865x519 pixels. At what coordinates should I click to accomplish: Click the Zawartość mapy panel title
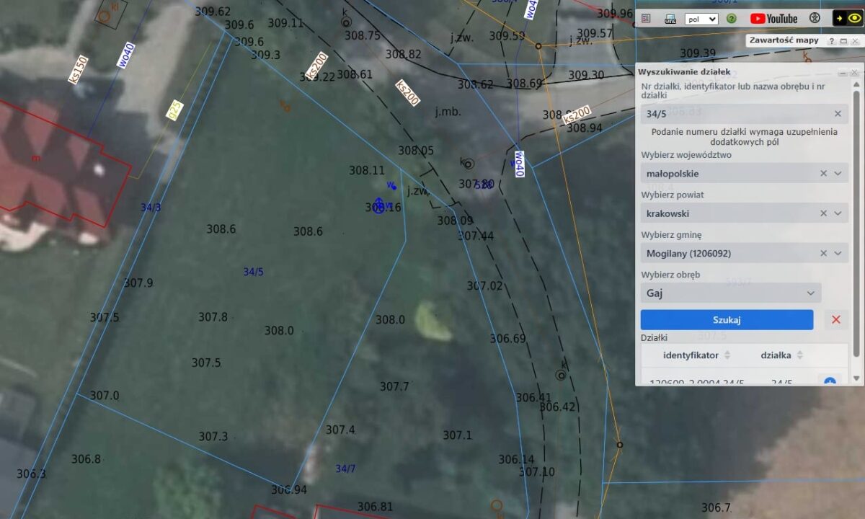784,40
